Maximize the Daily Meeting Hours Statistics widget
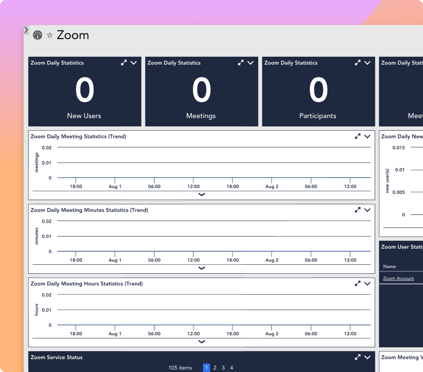Image resolution: width=423 pixels, height=372 pixels. point(357,284)
